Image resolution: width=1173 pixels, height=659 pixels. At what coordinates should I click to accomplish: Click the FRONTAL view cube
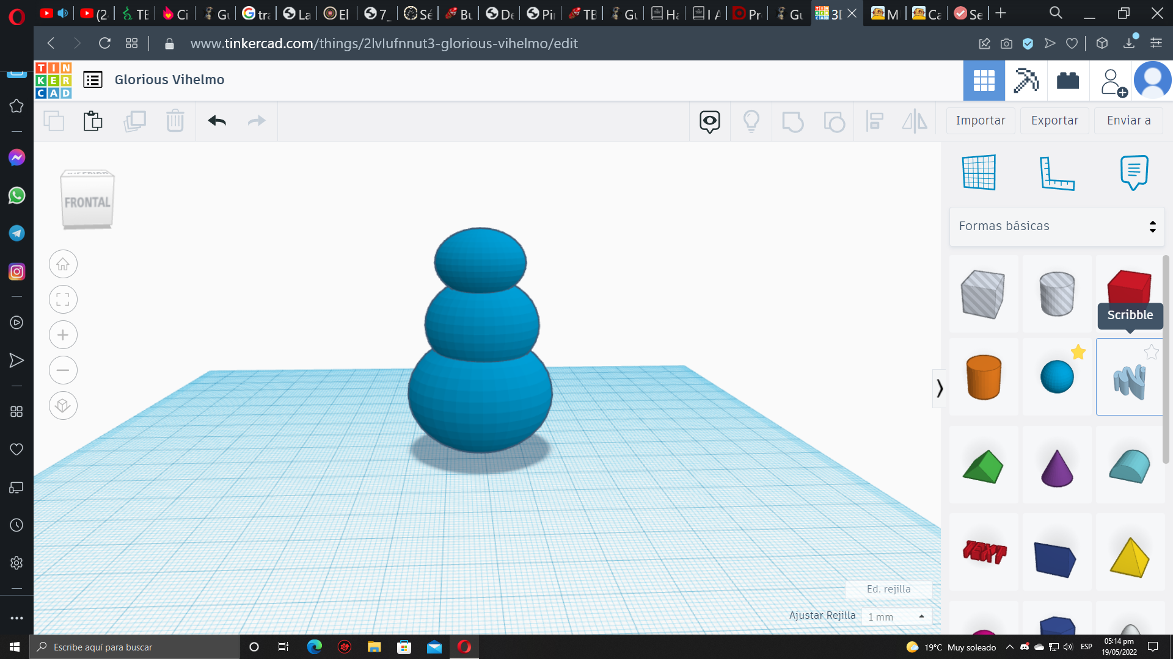[87, 200]
